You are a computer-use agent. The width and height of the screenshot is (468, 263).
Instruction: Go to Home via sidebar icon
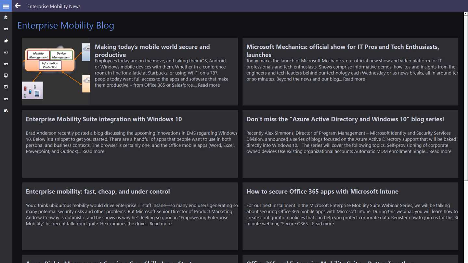tap(6, 17)
